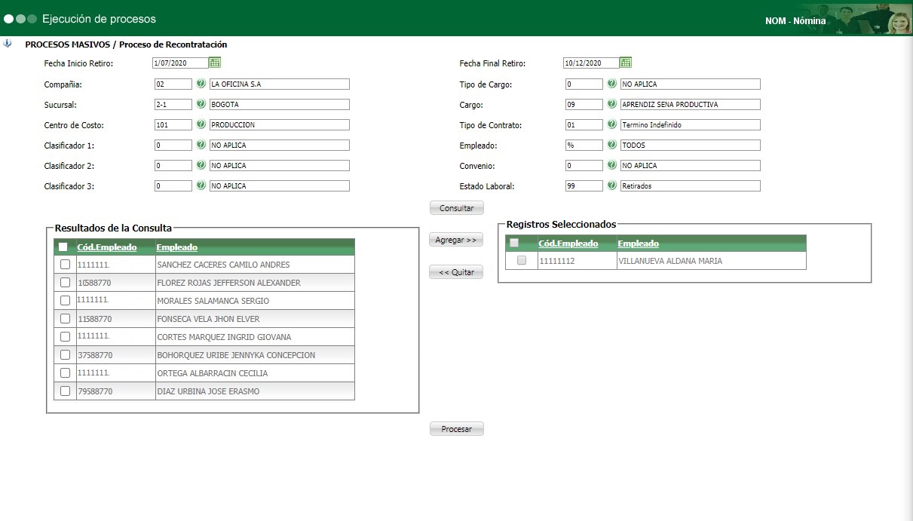Click the Agregar >> button
Image resolution: width=913 pixels, height=521 pixels.
pyautogui.click(x=456, y=240)
